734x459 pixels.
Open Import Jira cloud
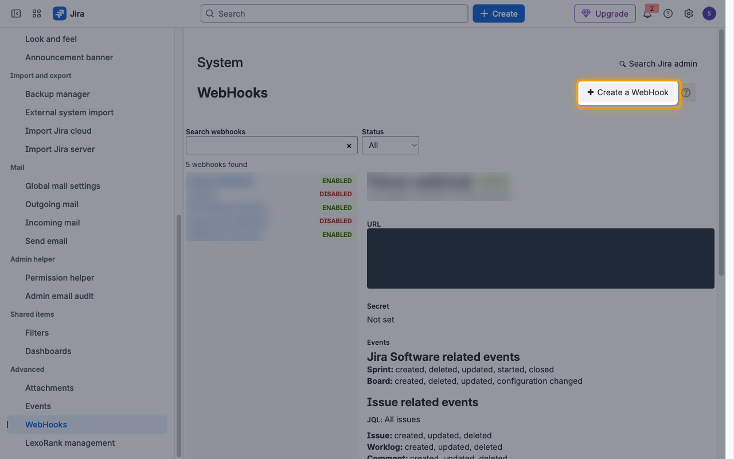(x=58, y=131)
